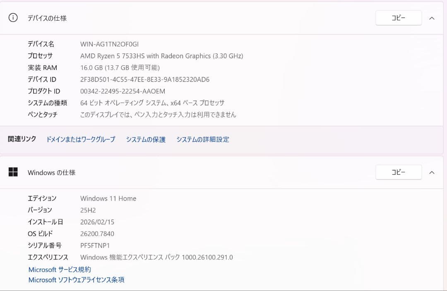Click the インストール日 label

click(46, 222)
